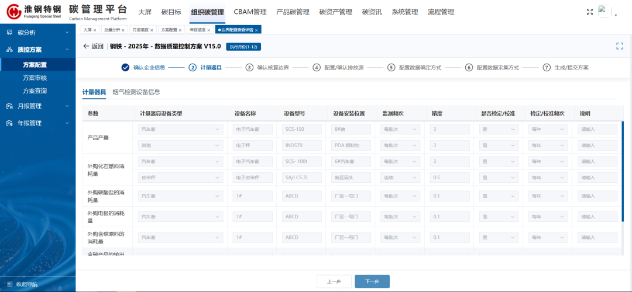
Task: Click the 碳分析 sidebar icon
Action: point(10,33)
